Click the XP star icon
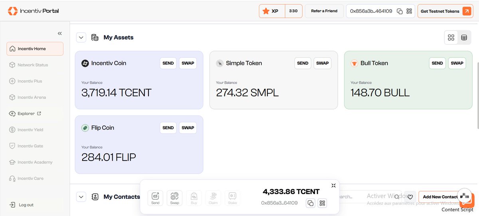 point(266,11)
